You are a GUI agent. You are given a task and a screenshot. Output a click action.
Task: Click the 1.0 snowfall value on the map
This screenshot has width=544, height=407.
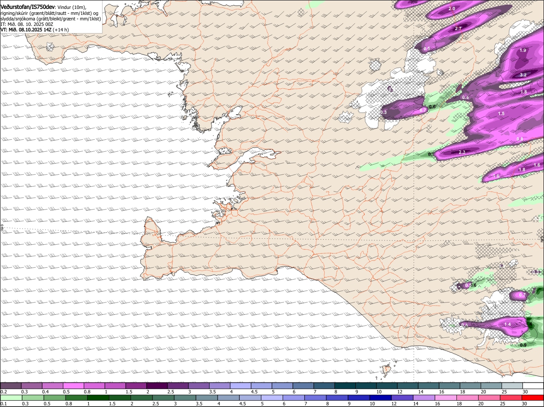(x=496, y=176)
